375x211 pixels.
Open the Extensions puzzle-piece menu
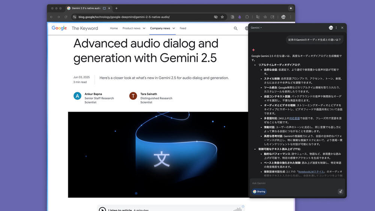click(x=247, y=17)
